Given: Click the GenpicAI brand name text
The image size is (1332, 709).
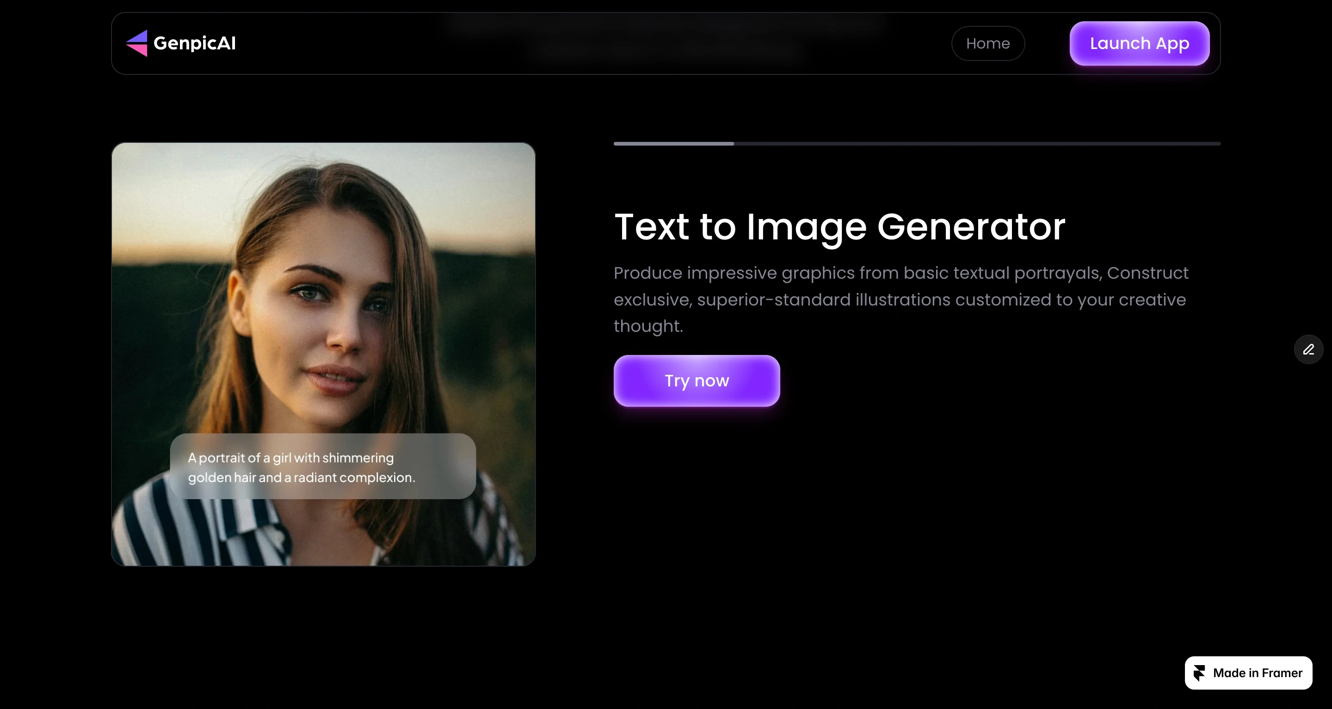Looking at the screenshot, I should tap(194, 43).
